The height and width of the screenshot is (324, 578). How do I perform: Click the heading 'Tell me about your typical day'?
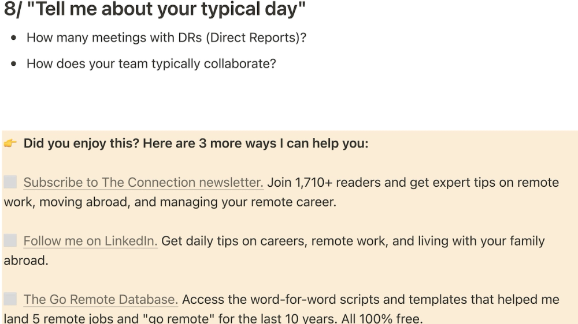pos(170,10)
